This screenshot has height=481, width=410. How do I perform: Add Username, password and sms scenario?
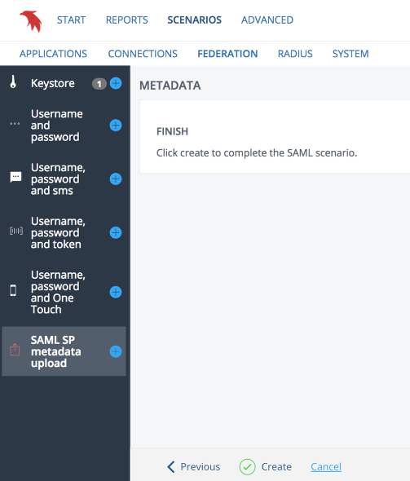click(116, 179)
